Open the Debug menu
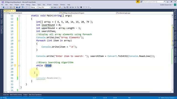The height and width of the screenshot is (99, 177). [x=28, y=5]
